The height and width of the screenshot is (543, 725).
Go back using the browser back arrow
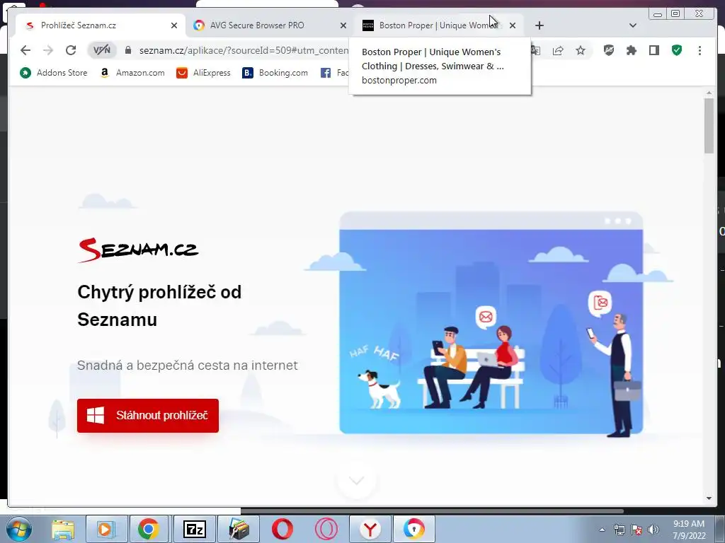25,50
